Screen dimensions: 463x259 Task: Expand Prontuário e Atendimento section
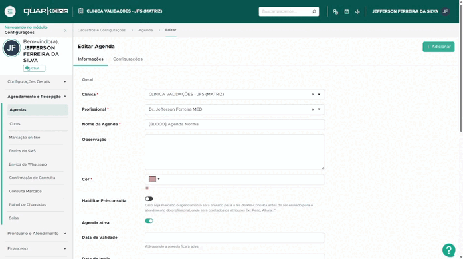point(37,234)
